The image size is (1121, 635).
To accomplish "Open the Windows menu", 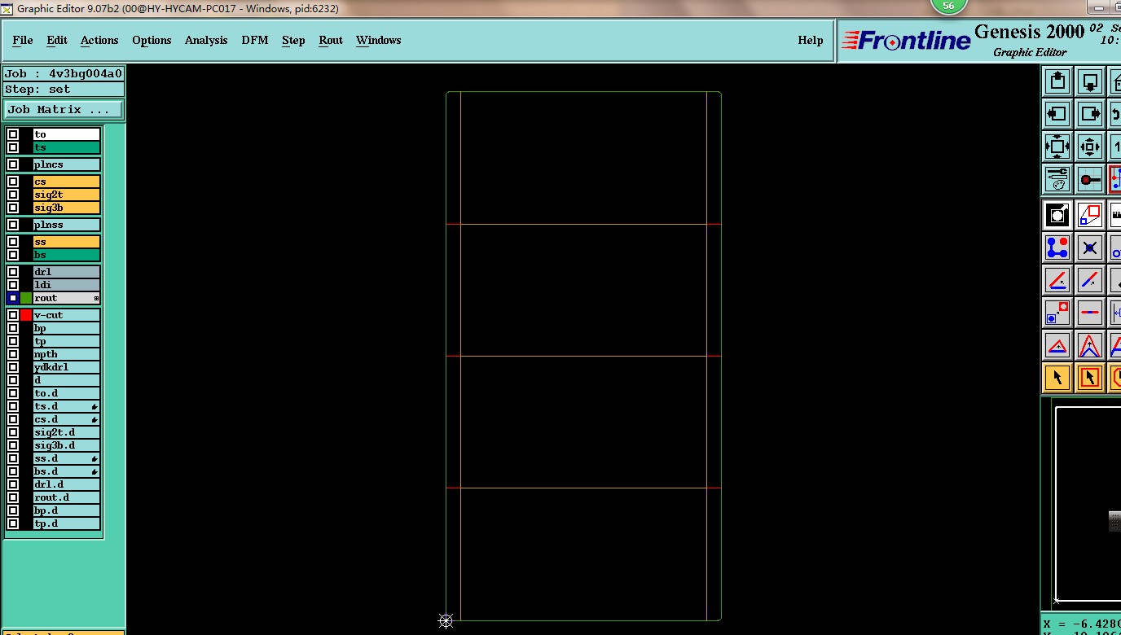I will [x=379, y=40].
